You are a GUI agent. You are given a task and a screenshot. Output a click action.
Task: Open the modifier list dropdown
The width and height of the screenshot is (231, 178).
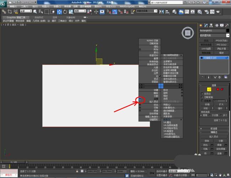tap(214, 35)
